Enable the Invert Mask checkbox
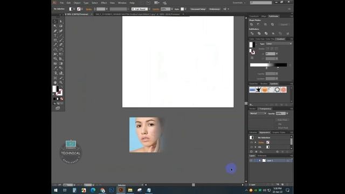Image resolution: width=345 pixels, height=194 pixels. pos(277,128)
